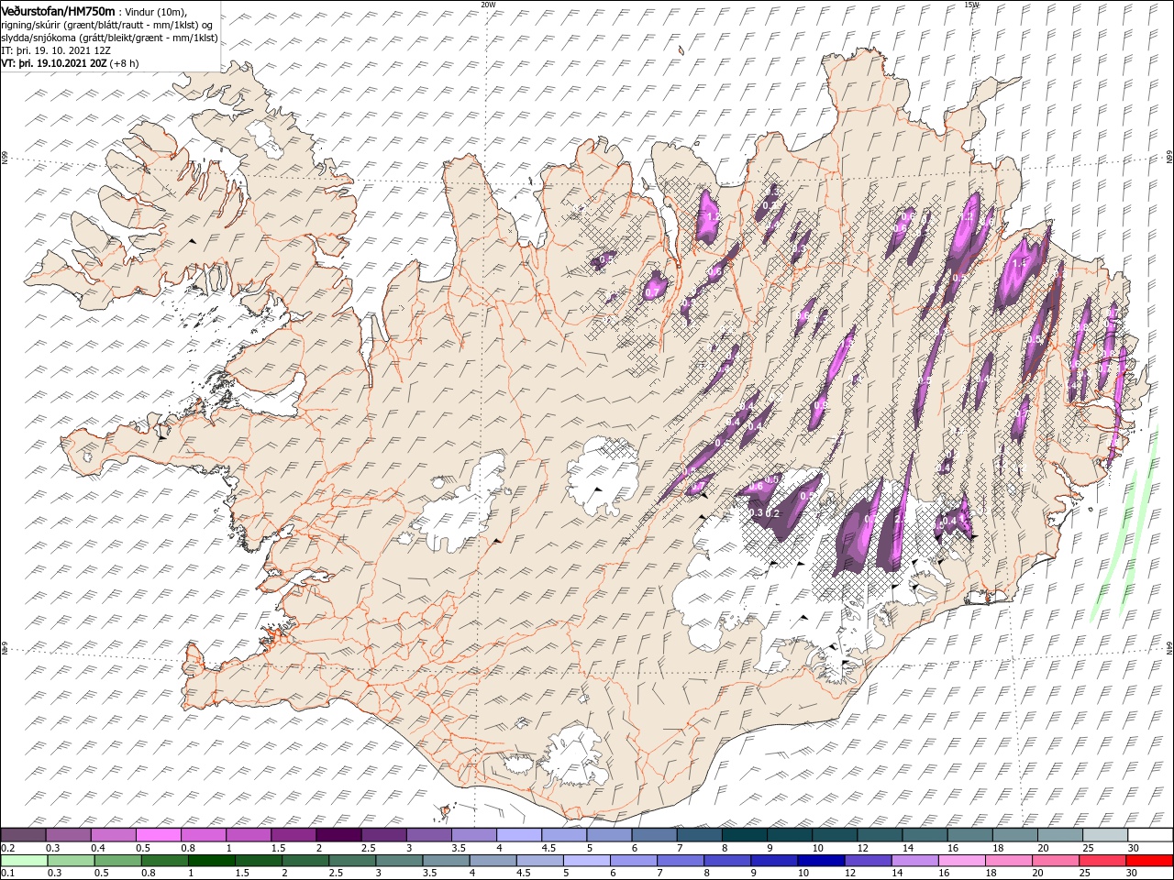Select upper legend swatch between 0.3 and 0.4

(68, 835)
